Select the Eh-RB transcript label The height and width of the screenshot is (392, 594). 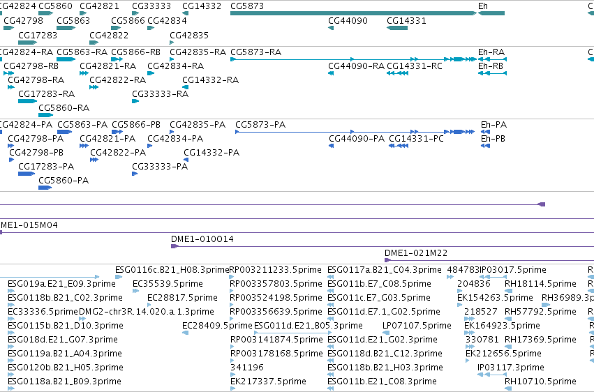[491, 66]
